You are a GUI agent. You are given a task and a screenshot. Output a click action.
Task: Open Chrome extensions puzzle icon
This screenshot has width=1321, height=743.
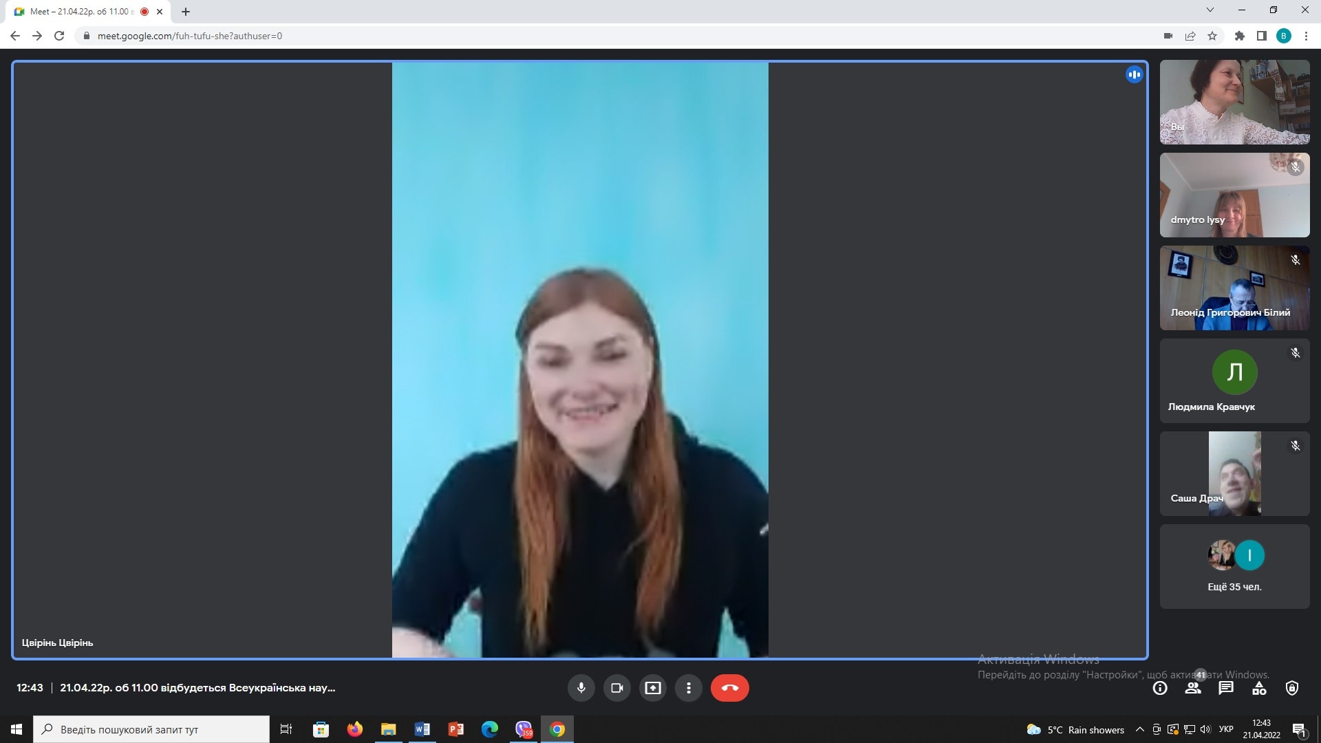pyautogui.click(x=1240, y=36)
